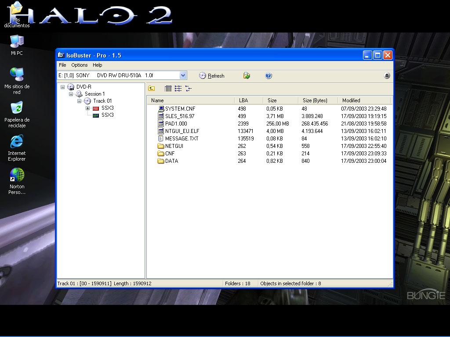
Task: Open the drive selection dropdown
Action: coord(183,75)
